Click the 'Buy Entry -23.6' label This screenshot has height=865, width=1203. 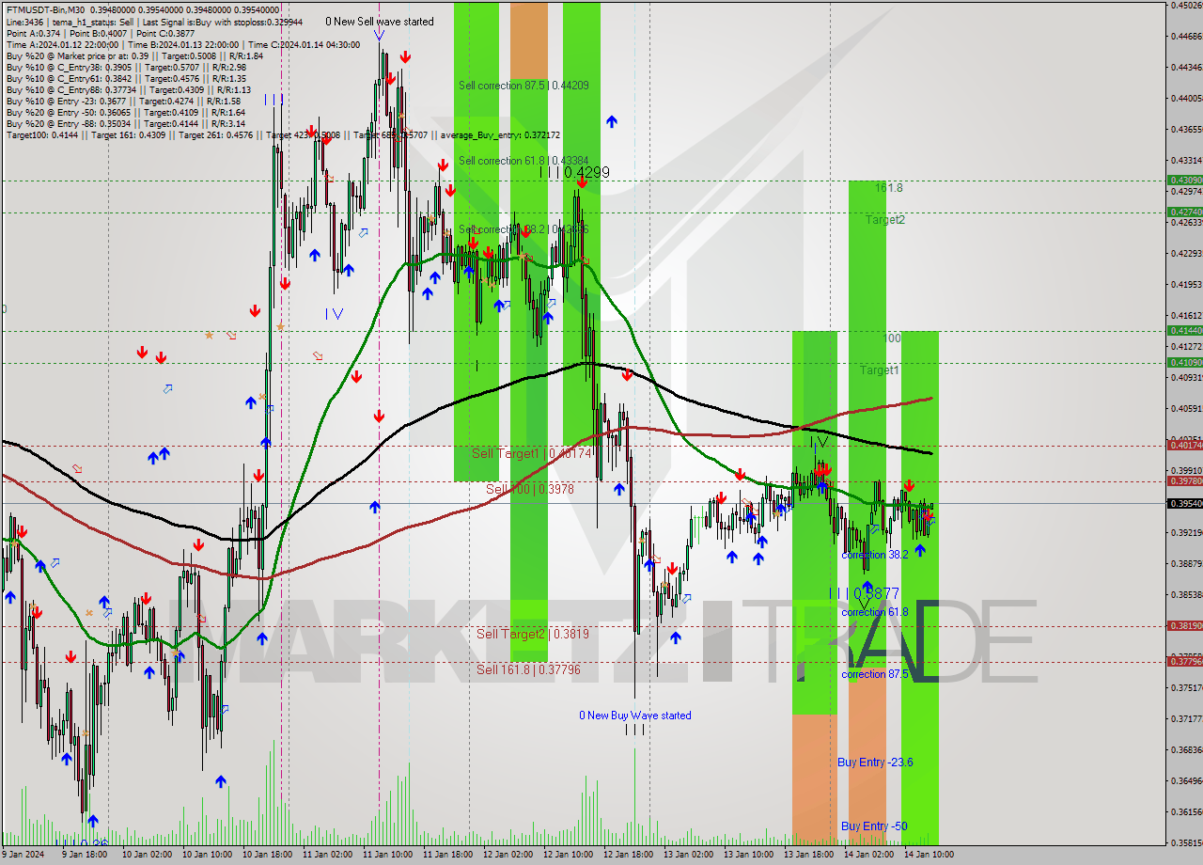[x=875, y=763]
